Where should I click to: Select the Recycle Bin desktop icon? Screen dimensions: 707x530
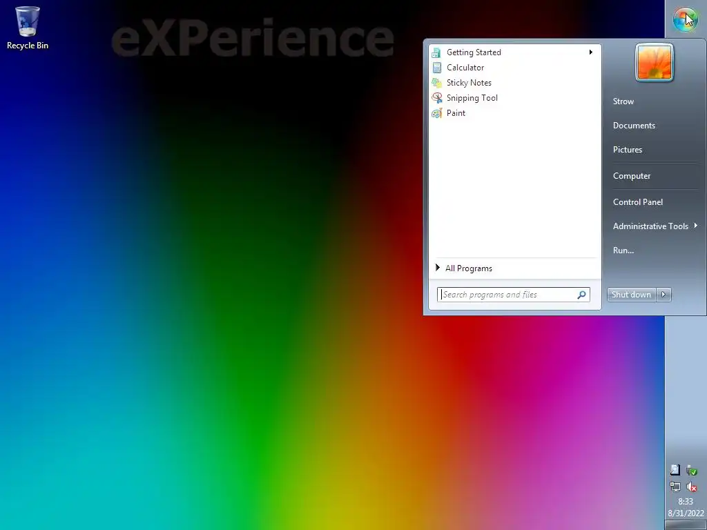(x=28, y=28)
